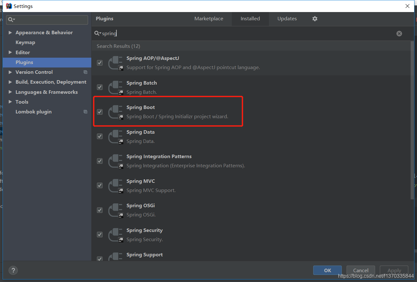Click the Search Results (12) header

118,46
